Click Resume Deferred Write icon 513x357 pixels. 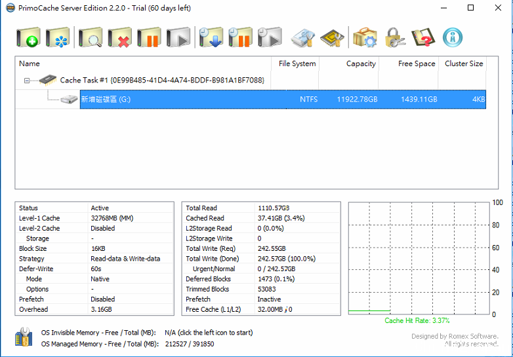coord(270,37)
